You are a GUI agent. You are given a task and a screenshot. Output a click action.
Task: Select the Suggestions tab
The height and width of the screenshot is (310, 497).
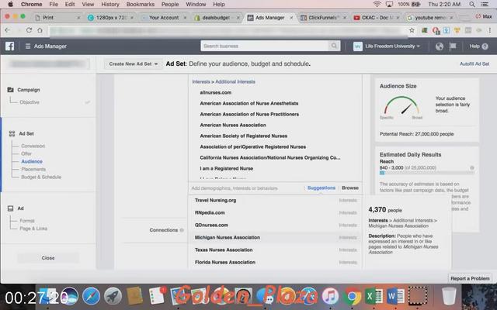[x=321, y=188]
